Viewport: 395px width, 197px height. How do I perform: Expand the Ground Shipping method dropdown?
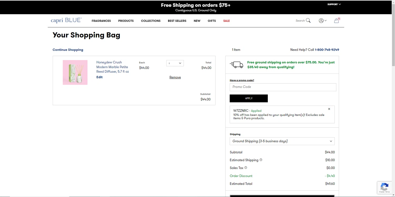tap(282, 141)
